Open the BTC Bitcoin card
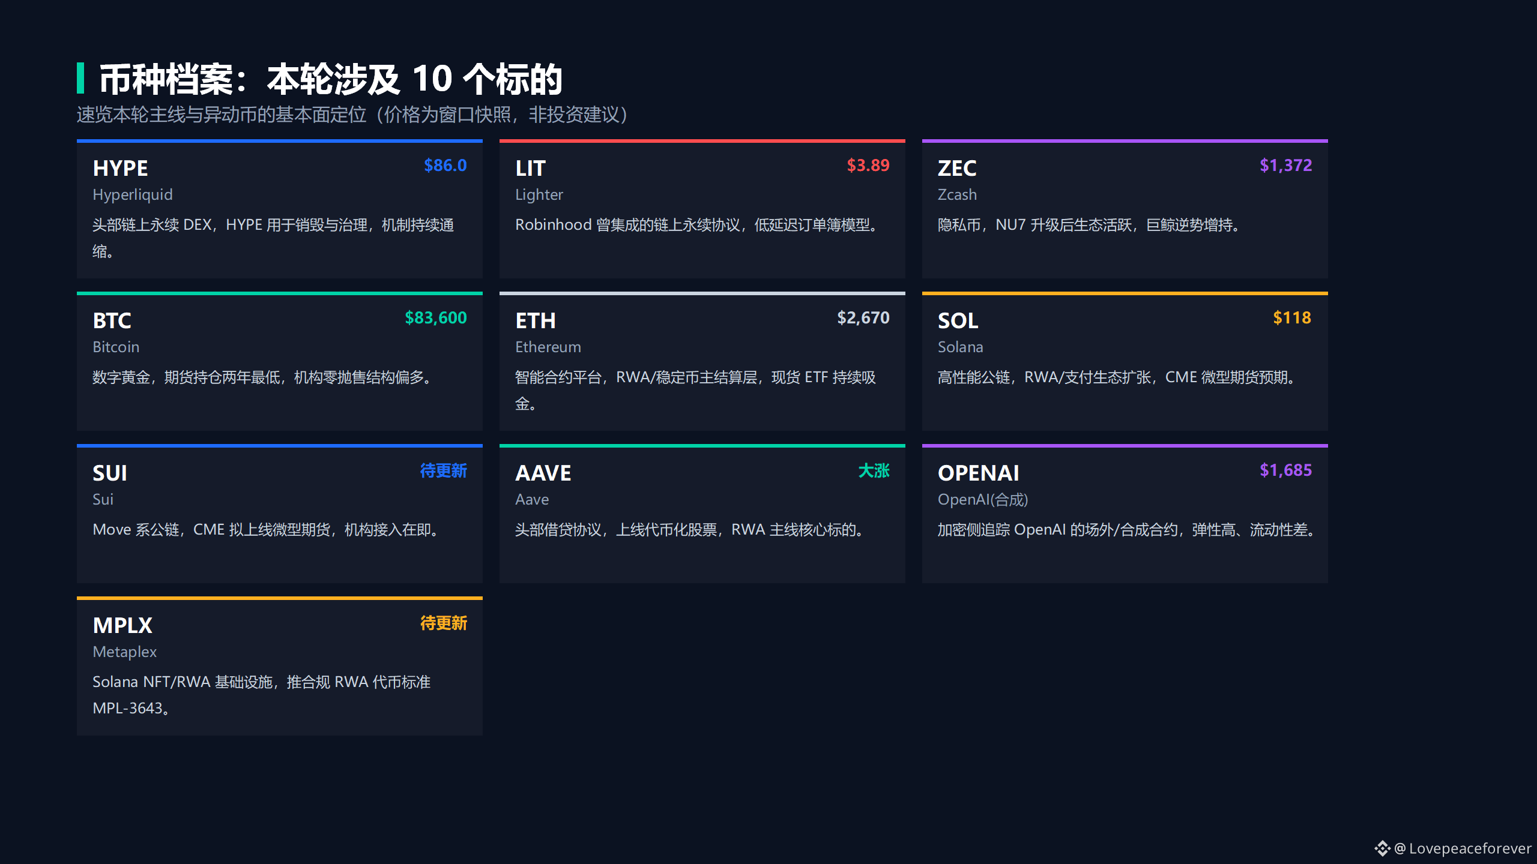The image size is (1537, 864). 280,361
